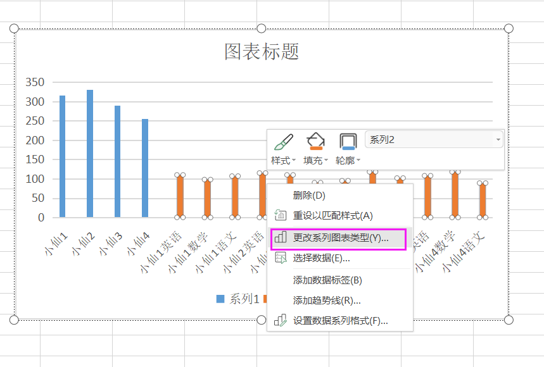Click the chart's bottom-left resize handle
Image resolution: width=544 pixels, height=367 pixels.
[14, 320]
